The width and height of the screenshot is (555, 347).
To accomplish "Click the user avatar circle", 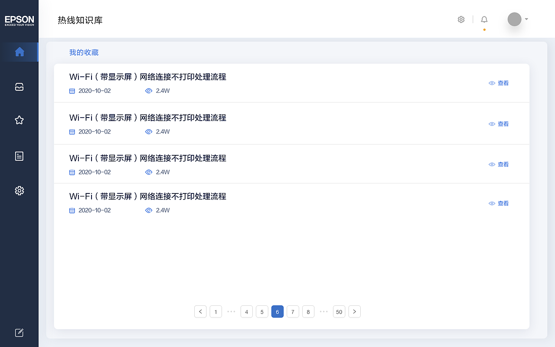I will (514, 19).
